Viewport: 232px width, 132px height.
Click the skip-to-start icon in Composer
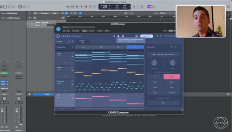tap(114, 36)
